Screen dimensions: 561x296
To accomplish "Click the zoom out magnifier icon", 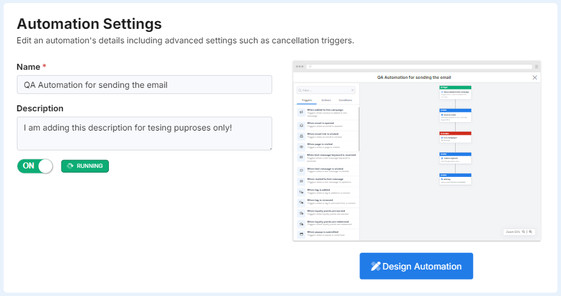I will 524,232.
